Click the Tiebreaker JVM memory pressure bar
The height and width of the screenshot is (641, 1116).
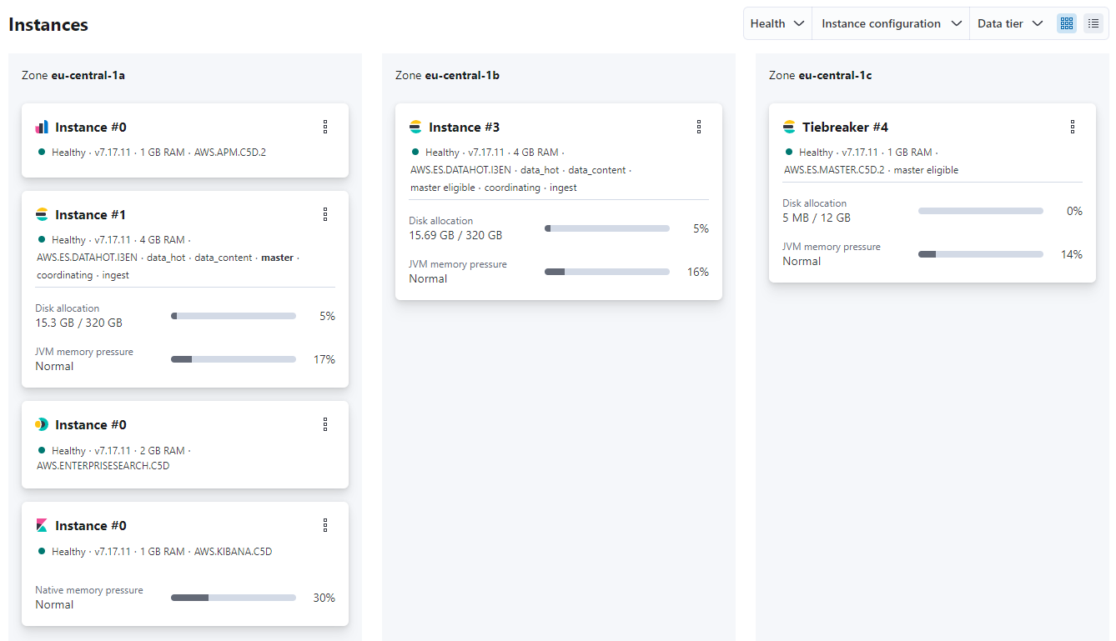981,254
